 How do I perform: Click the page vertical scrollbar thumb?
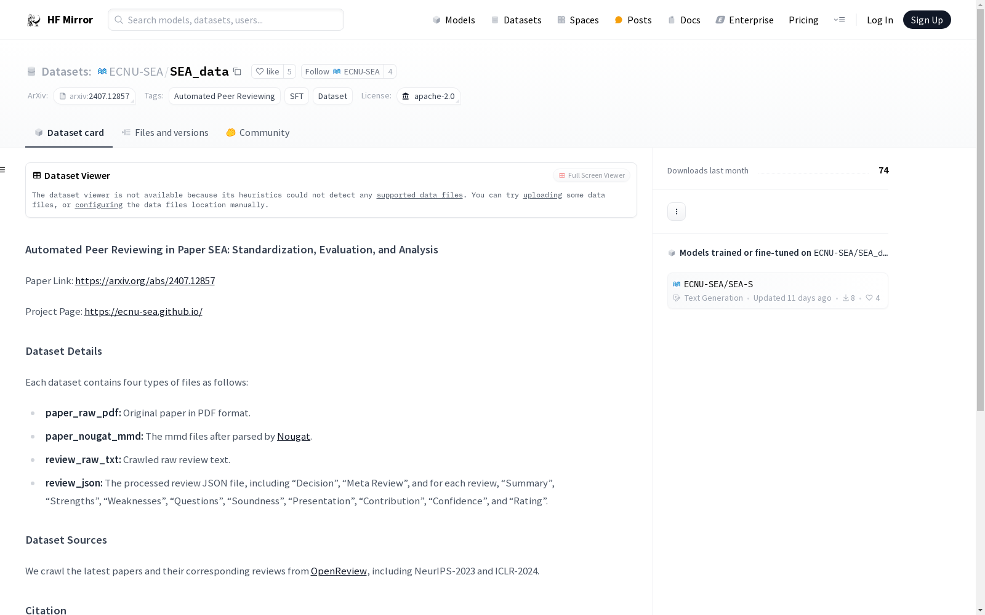980,210
